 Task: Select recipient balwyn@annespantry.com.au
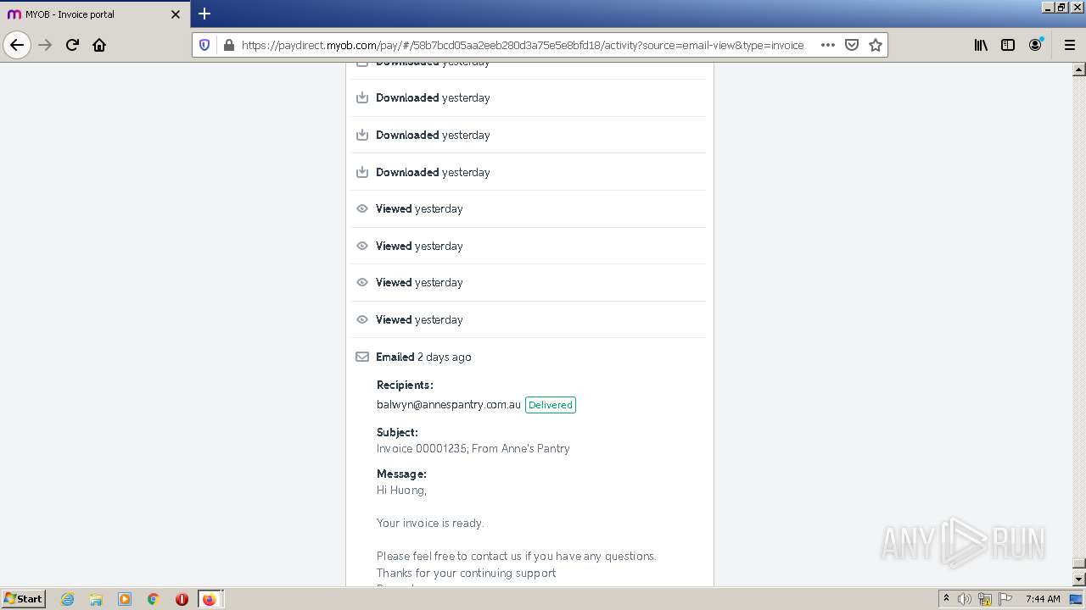[449, 405]
